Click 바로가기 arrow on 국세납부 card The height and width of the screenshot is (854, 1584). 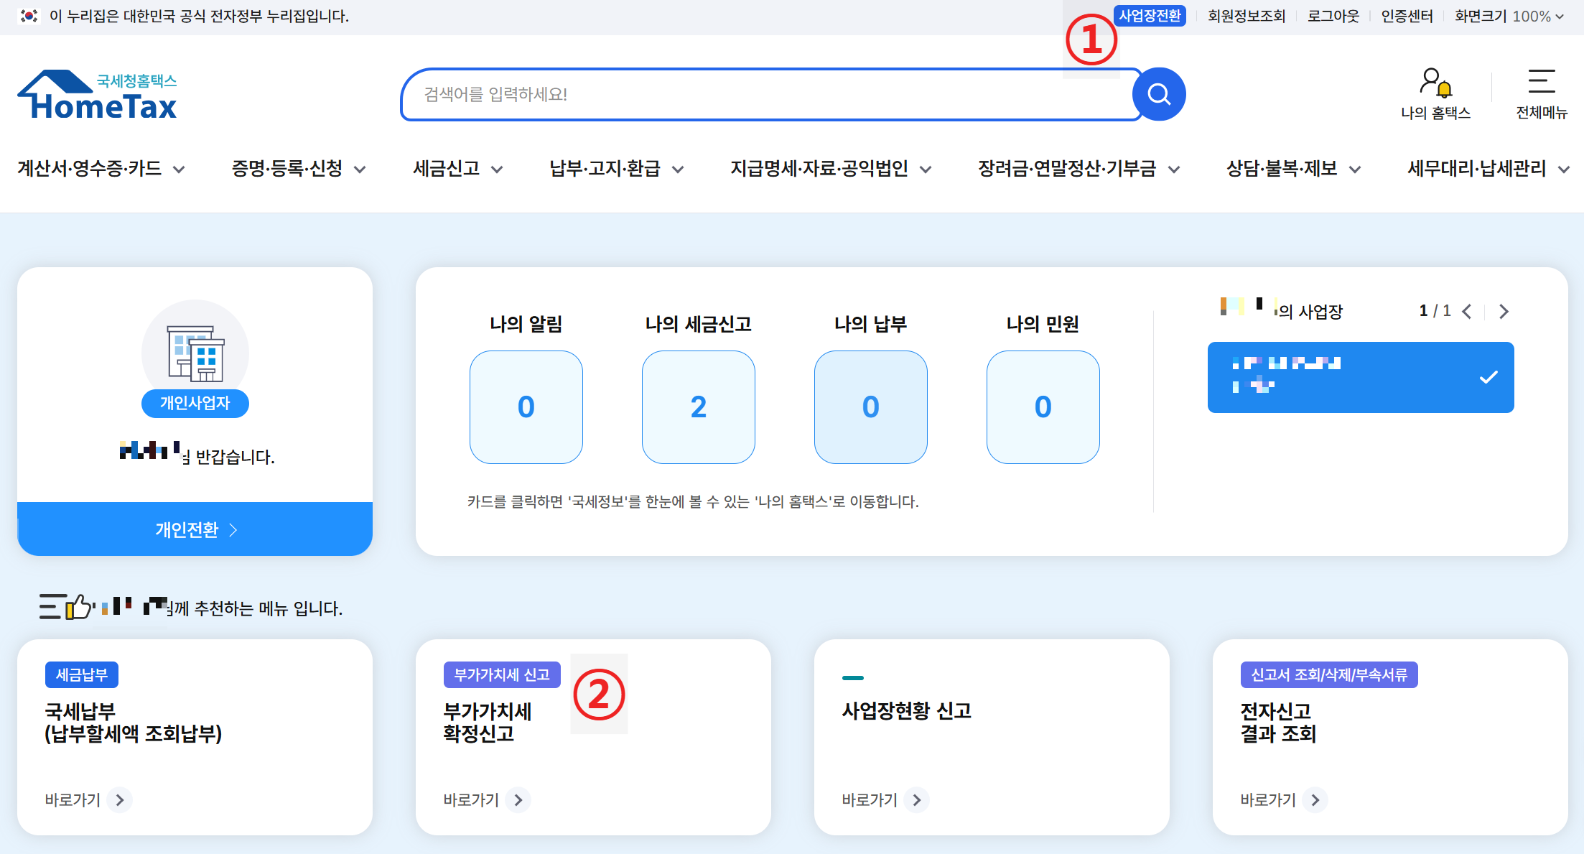point(120,799)
